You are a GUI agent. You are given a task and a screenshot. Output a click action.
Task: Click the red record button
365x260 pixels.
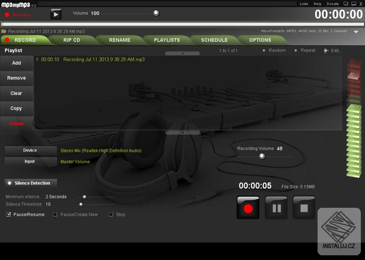[248, 208]
